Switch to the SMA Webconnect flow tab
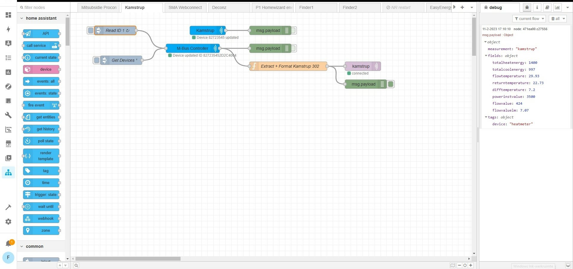 click(185, 7)
